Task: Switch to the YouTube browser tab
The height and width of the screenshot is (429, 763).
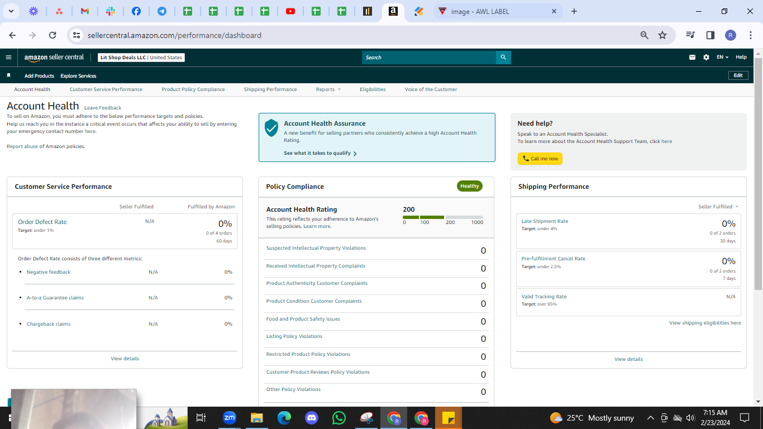Action: coord(290,11)
